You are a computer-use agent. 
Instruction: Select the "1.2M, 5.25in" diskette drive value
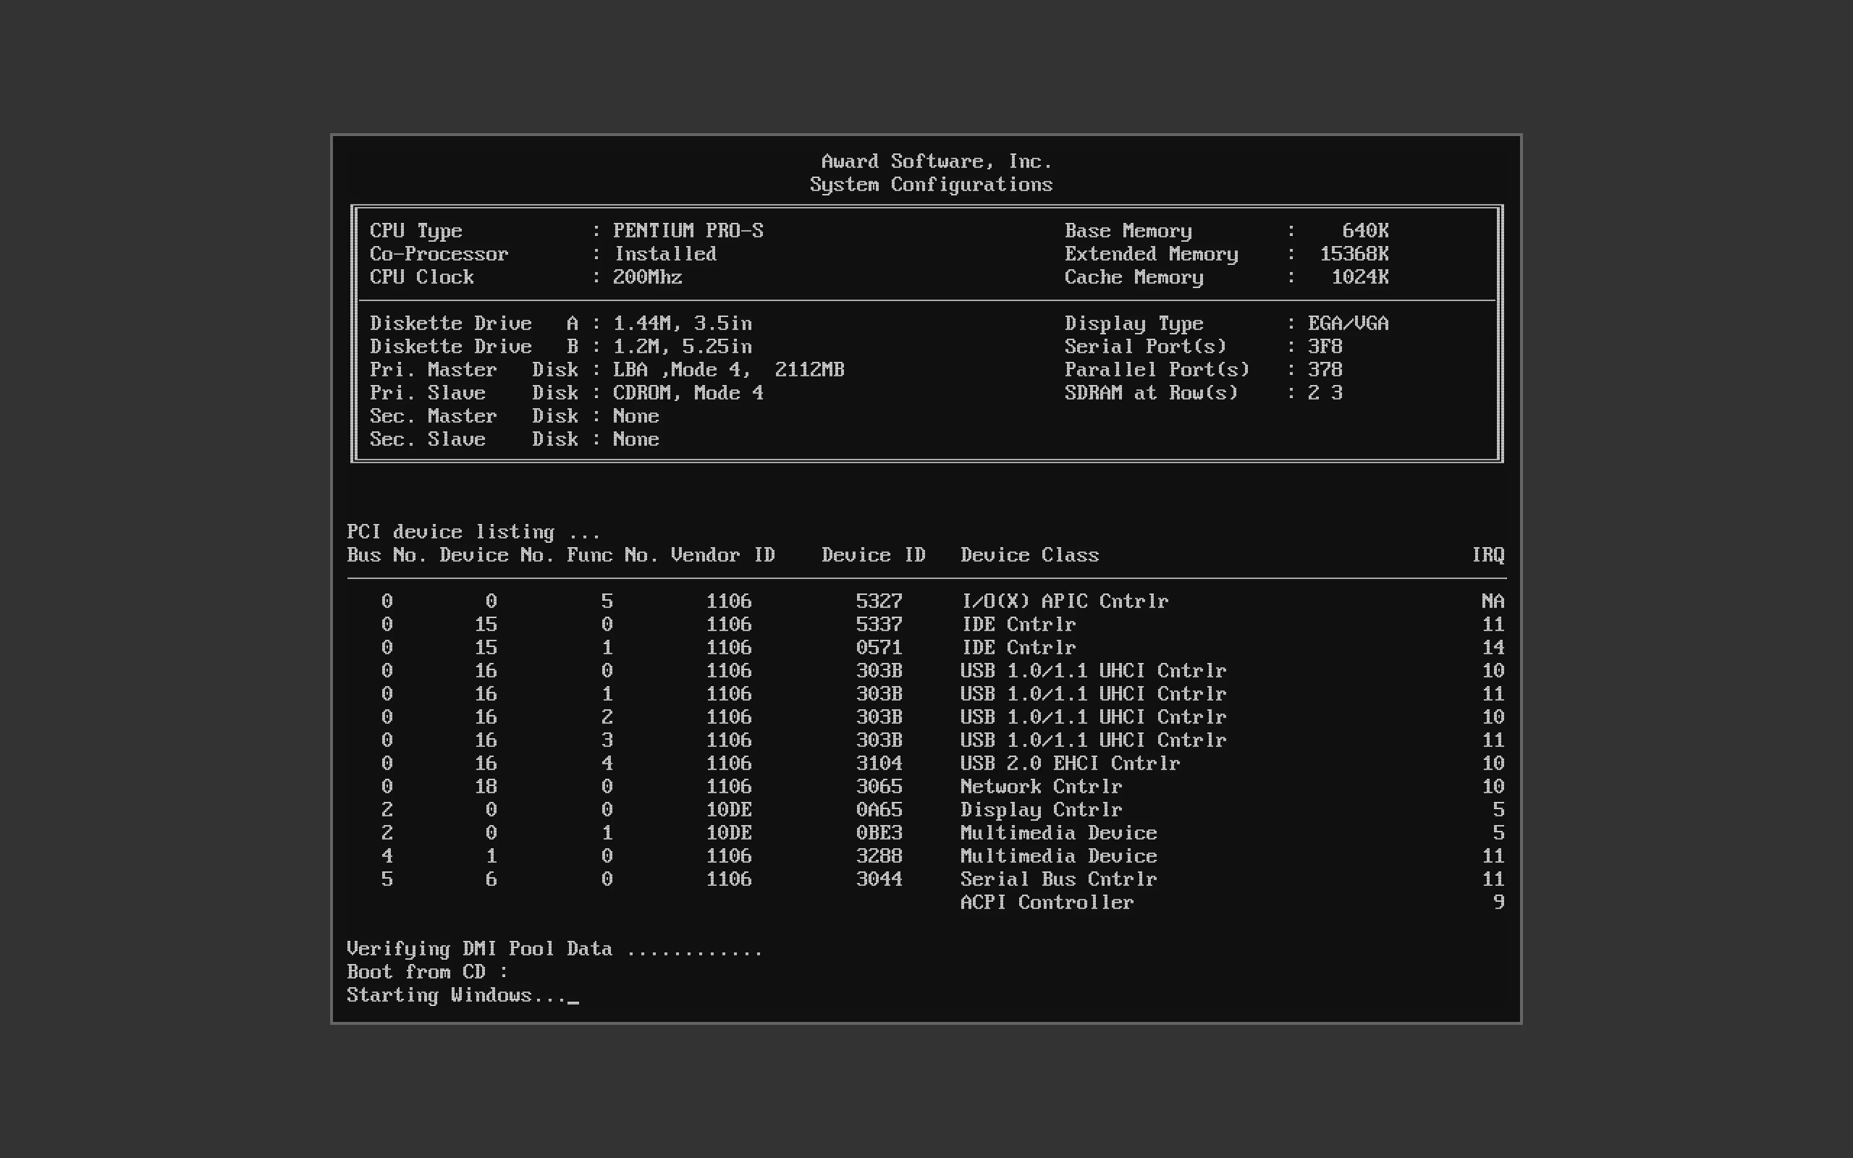click(683, 347)
